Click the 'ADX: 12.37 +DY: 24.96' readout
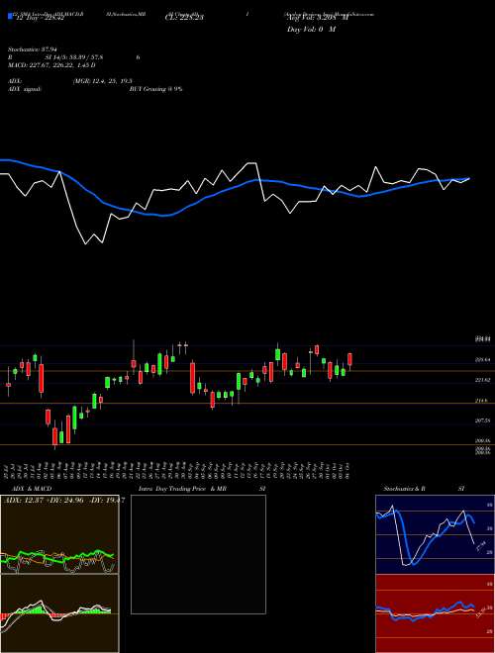 pos(62,500)
